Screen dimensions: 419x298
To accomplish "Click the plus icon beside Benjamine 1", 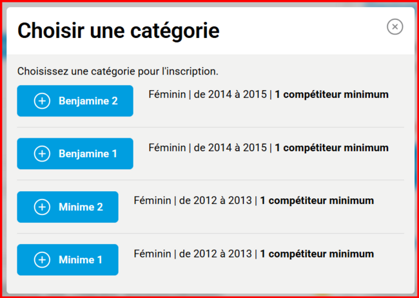I will pos(42,154).
